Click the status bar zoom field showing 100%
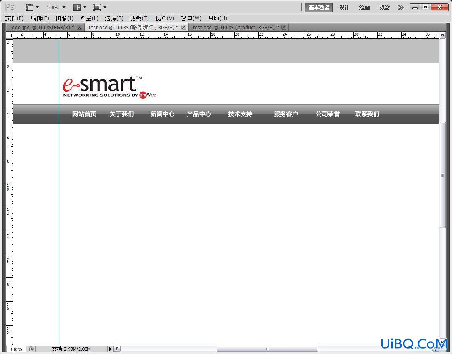452x354 pixels. (16, 349)
